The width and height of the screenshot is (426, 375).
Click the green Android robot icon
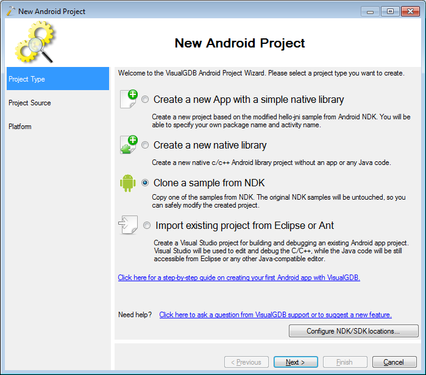(128, 183)
